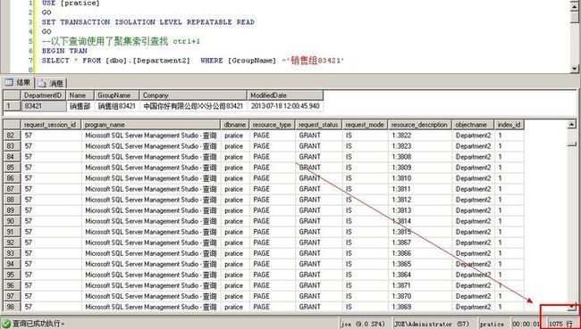Click the resource_description column header

pos(420,125)
